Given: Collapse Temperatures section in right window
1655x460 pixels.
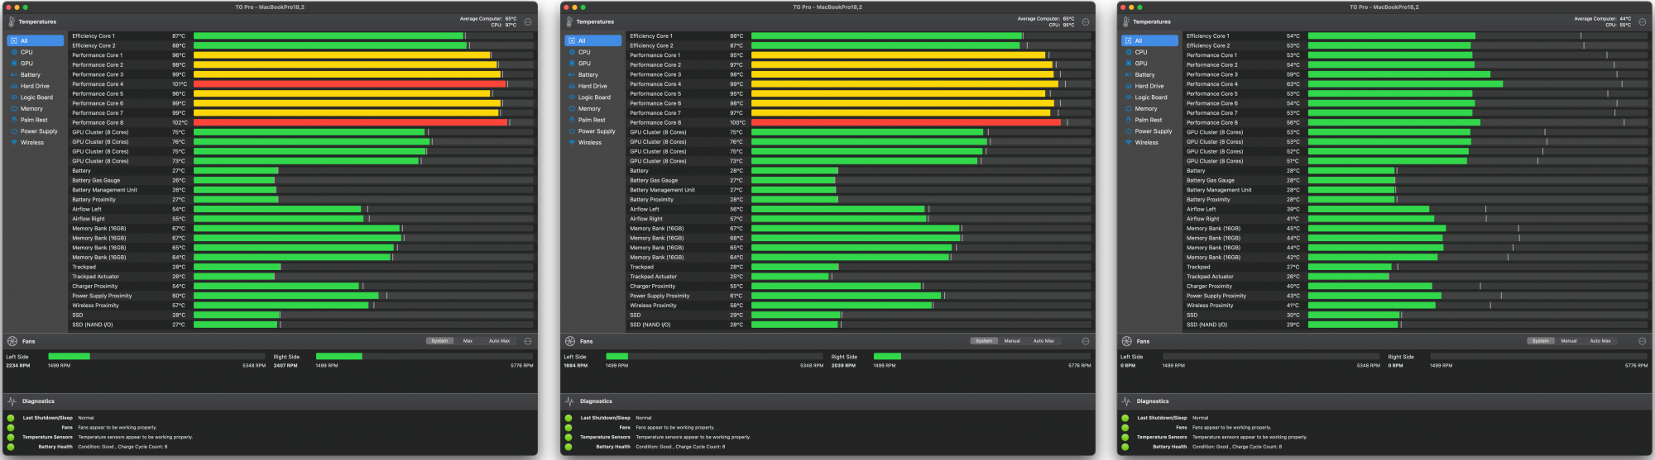Looking at the screenshot, I should pos(1643,22).
